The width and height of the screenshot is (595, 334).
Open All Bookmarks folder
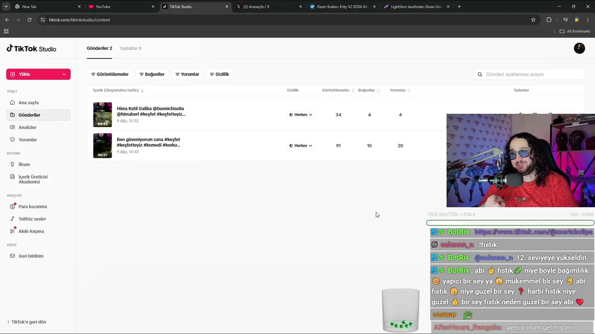pyautogui.click(x=575, y=31)
